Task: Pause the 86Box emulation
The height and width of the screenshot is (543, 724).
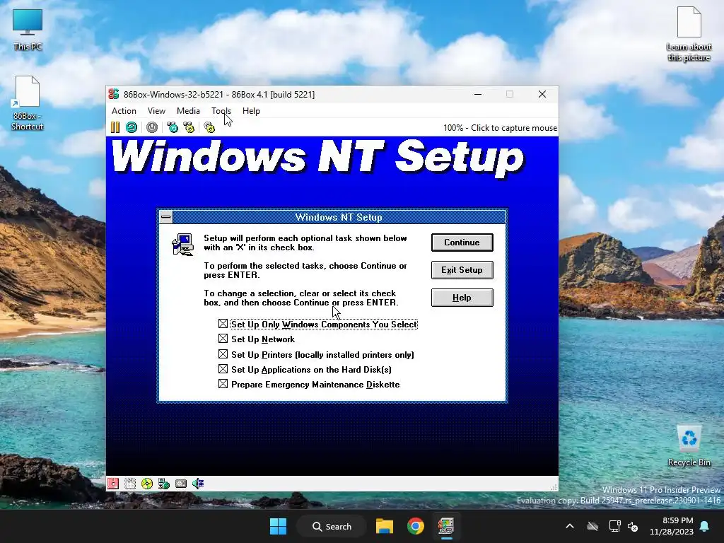Action: [x=115, y=127]
